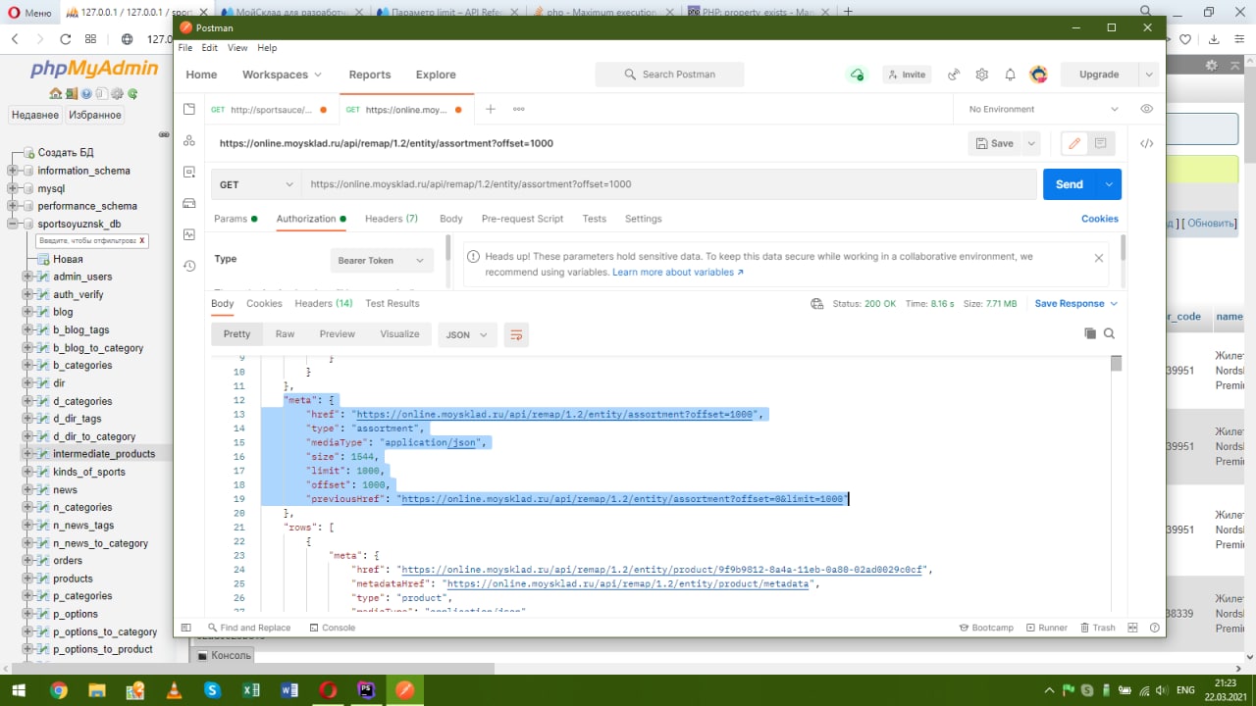Open the No Environment selector
Viewport: 1256px width, 706px height.
(1044, 109)
